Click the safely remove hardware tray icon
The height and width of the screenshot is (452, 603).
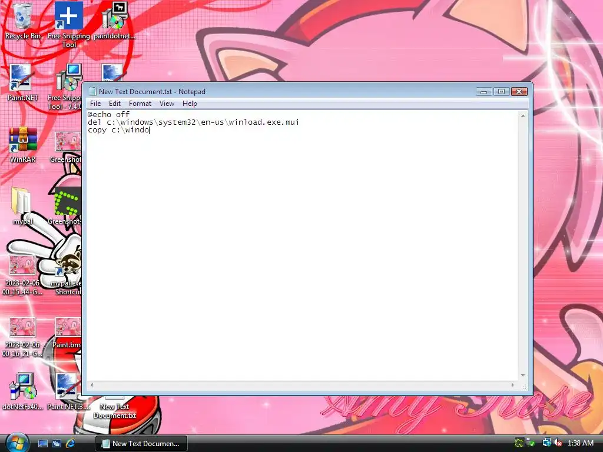pyautogui.click(x=531, y=443)
